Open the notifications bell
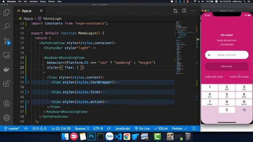The width and height of the screenshot is (253, 142). pyautogui.click(x=194, y=129)
